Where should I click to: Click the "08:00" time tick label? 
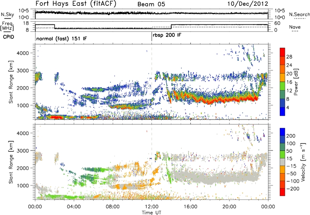pos(113,207)
